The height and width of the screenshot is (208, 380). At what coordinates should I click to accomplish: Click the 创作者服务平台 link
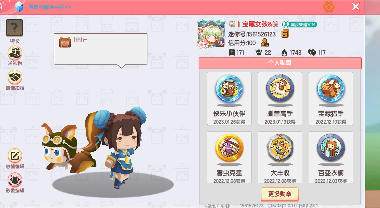click(49, 7)
